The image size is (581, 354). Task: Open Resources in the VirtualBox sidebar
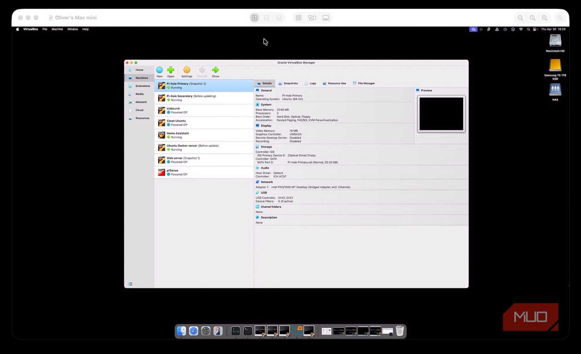tap(139, 118)
